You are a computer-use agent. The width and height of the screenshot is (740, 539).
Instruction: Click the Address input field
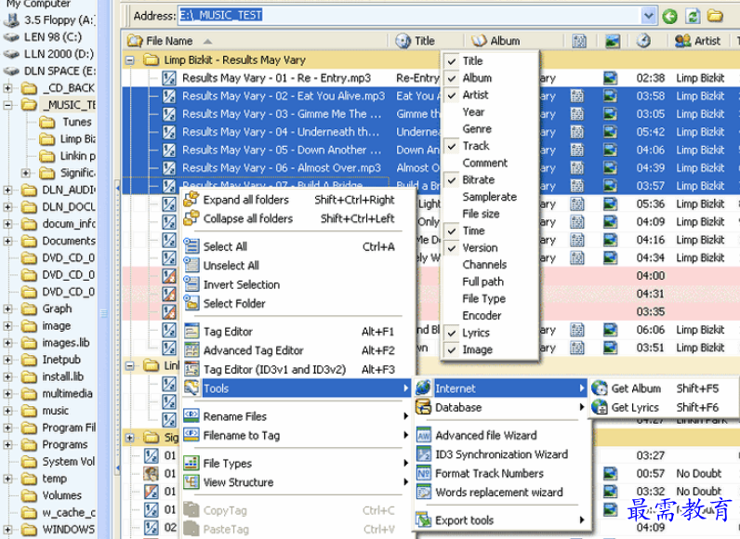pyautogui.click(x=409, y=16)
